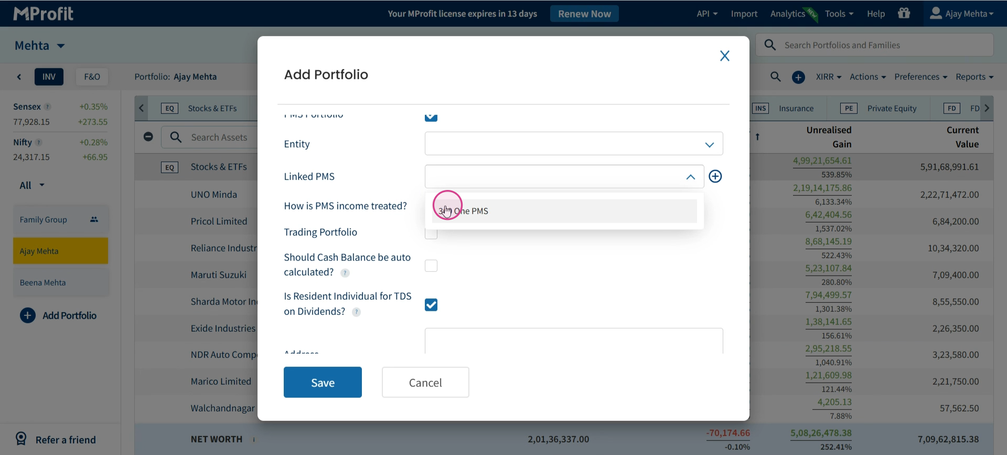The image size is (1007, 455).
Task: Uncheck Resident Individual for TDS checkbox
Action: [x=431, y=305]
